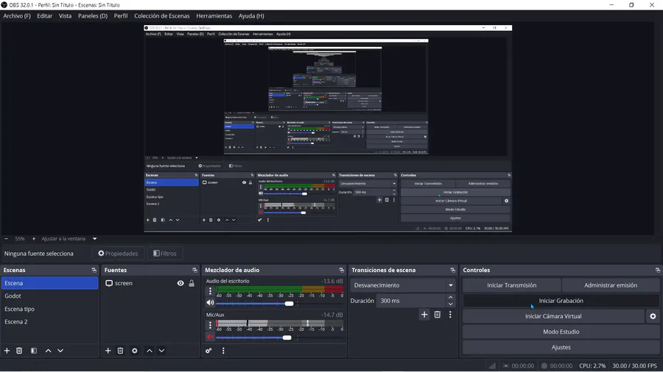Increase Duración value with up arrow
Viewport: 663px width, 372px height.
tap(450, 297)
